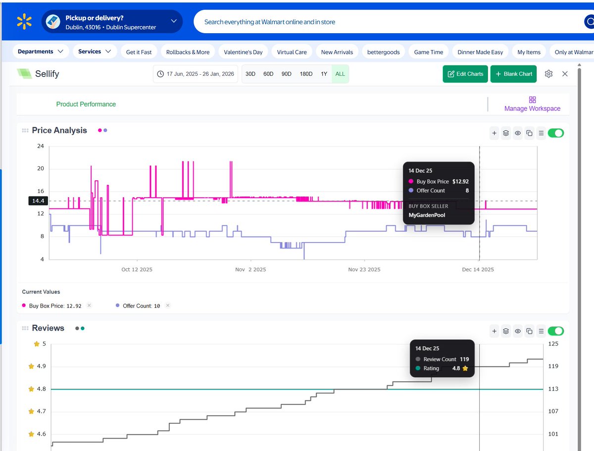Toggle eye visibility in Price Analysis chart

click(x=518, y=133)
